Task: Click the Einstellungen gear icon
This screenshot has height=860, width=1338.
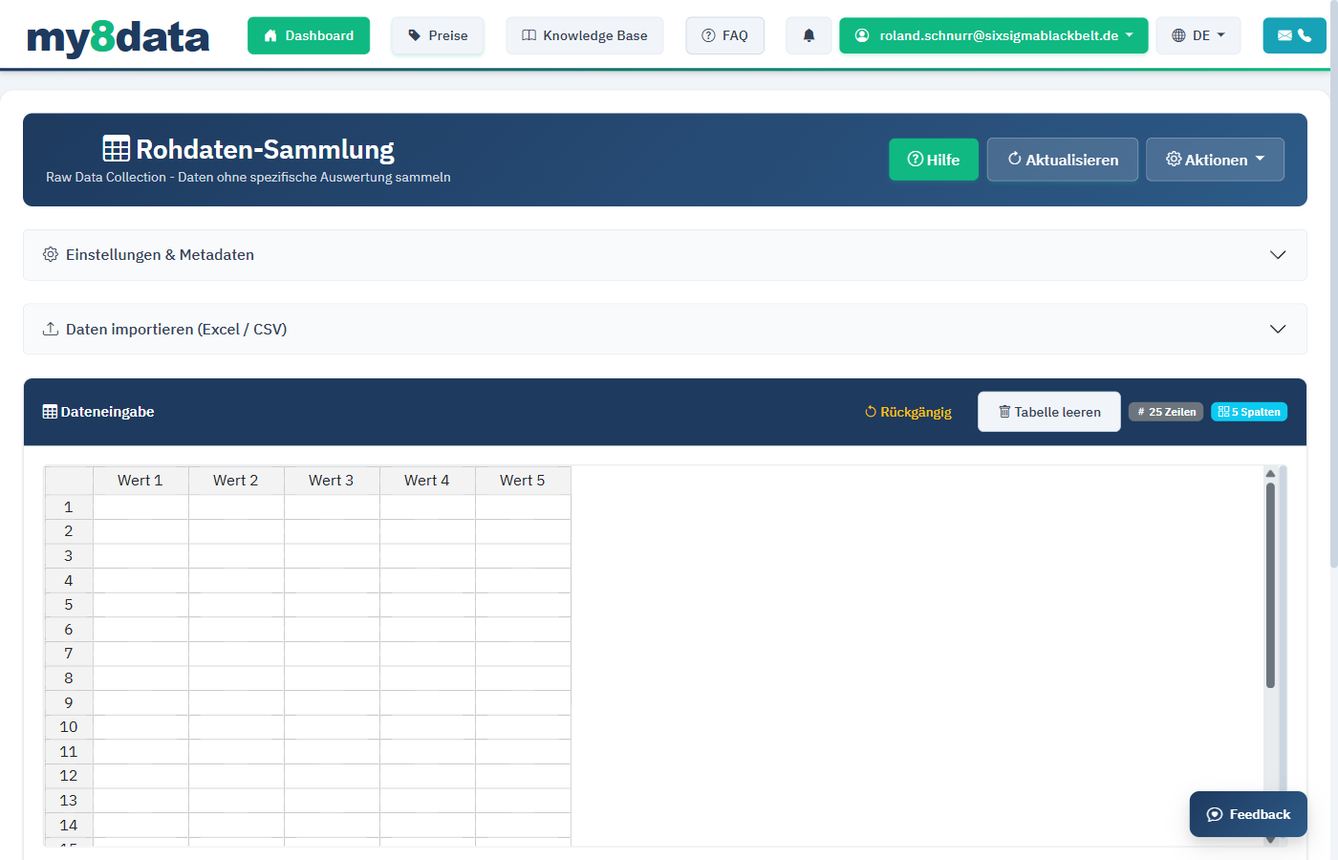Action: pyautogui.click(x=51, y=254)
